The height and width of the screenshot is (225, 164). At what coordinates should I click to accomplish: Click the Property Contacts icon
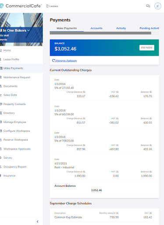[x=1, y=104]
